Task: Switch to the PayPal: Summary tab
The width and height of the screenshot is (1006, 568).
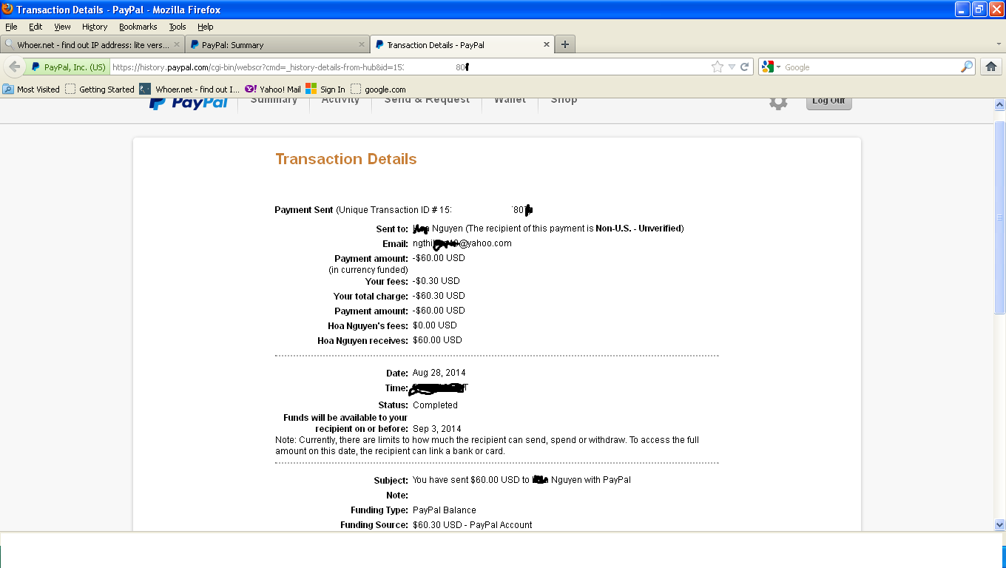Action: (x=277, y=44)
